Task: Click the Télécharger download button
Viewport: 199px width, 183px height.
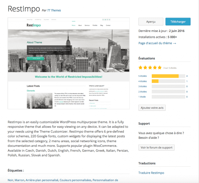Action: 178,22
